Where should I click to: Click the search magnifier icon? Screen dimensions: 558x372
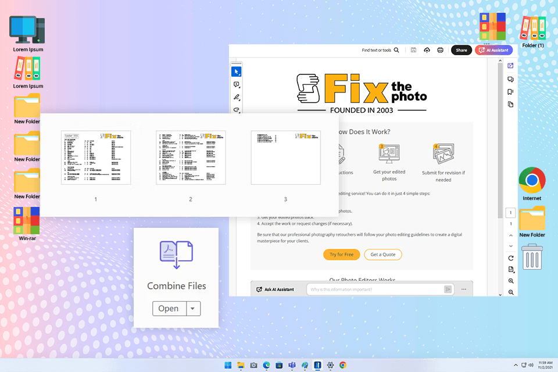396,50
